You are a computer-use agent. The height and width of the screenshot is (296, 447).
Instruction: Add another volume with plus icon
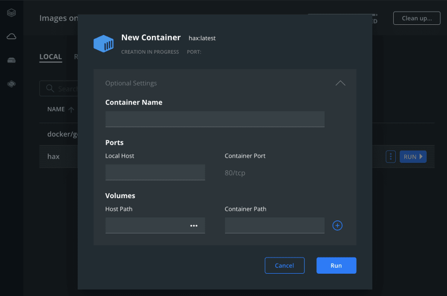(337, 226)
